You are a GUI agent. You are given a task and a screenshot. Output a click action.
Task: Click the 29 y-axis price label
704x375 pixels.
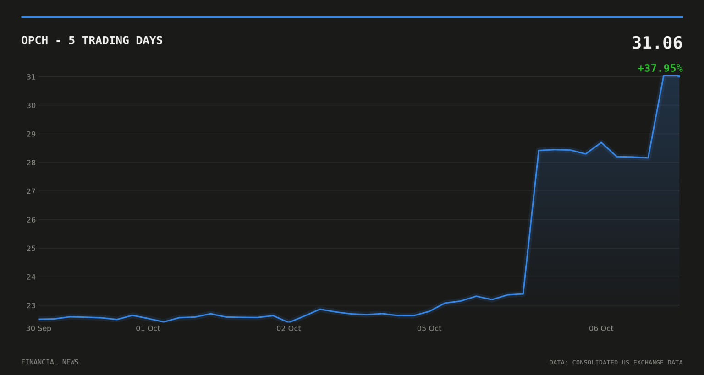(31, 134)
